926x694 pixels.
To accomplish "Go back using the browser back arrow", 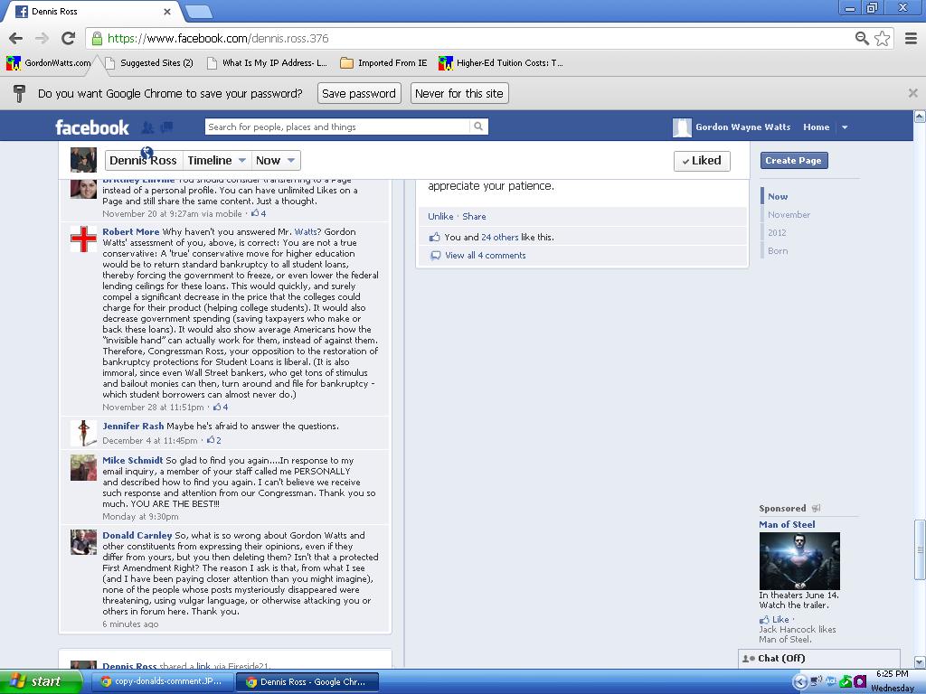I will point(16,38).
